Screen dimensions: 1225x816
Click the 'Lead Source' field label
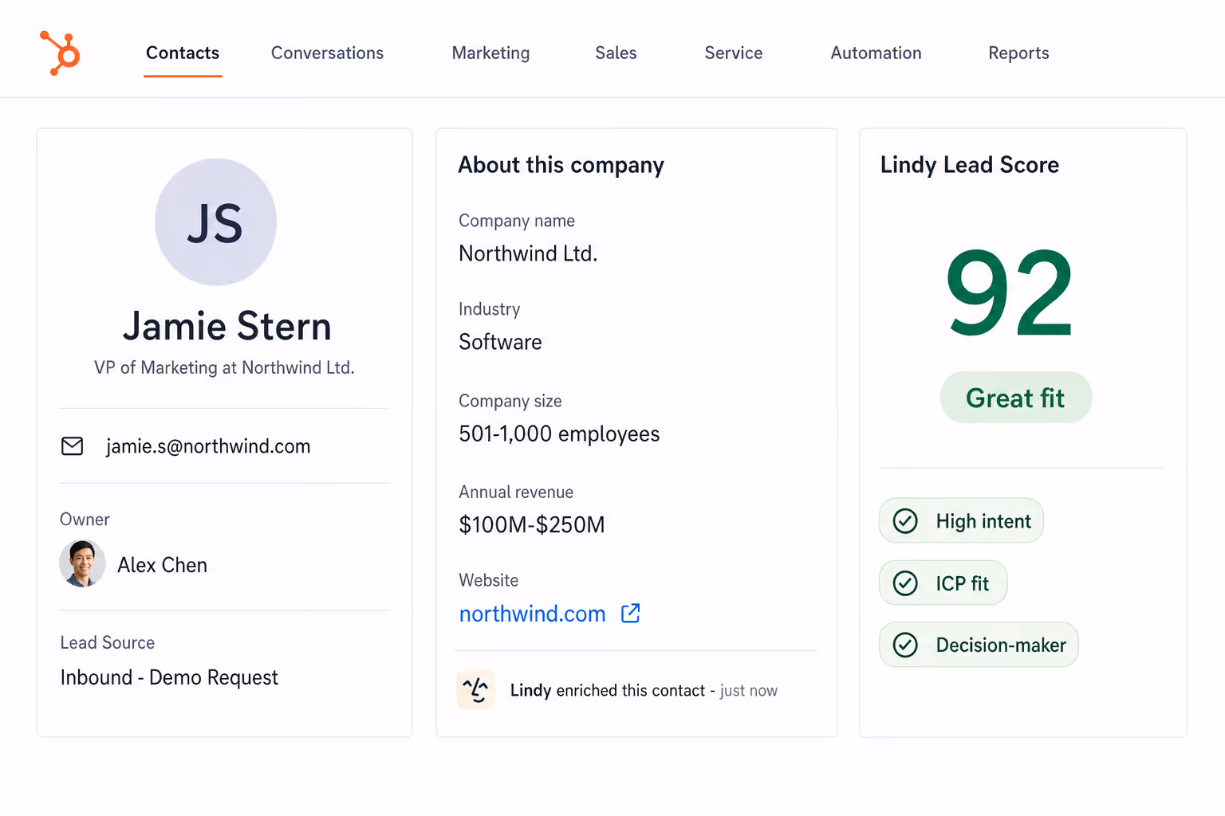coord(108,642)
